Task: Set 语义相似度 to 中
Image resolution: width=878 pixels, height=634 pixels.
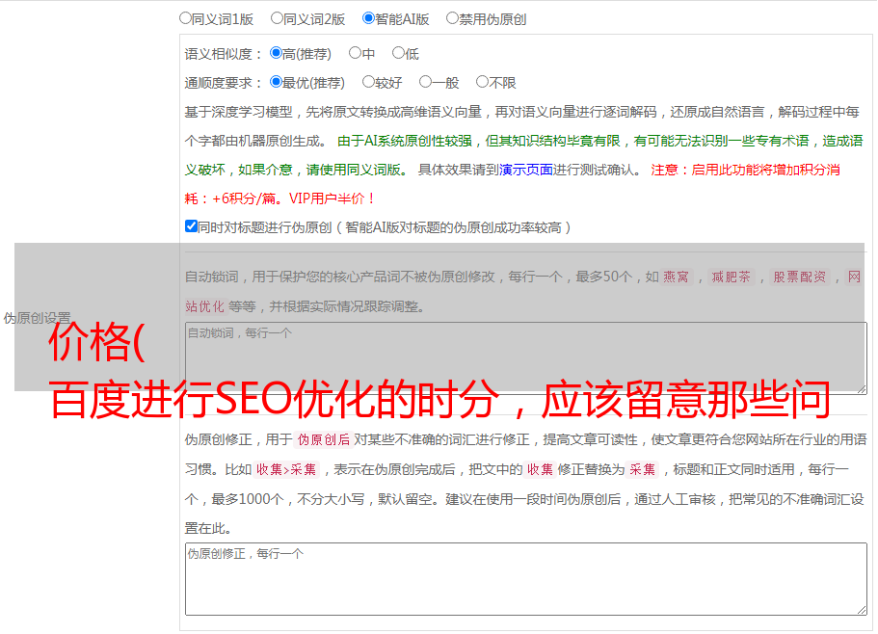Action: click(x=355, y=54)
